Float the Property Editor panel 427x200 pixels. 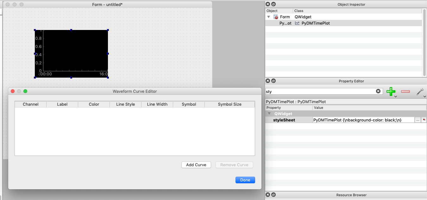tap(273, 81)
